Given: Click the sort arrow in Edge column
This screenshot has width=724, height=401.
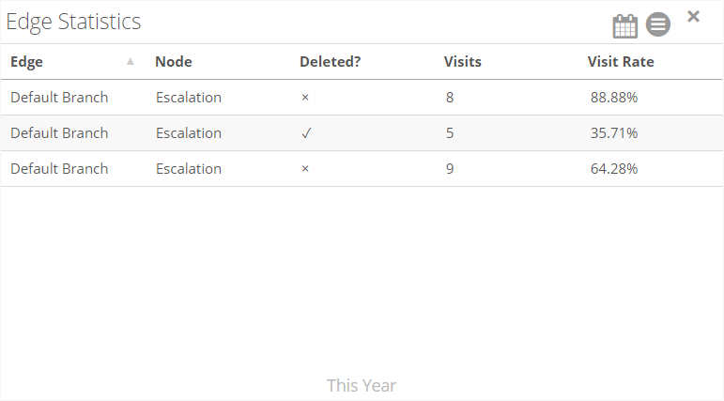Looking at the screenshot, I should 131,62.
